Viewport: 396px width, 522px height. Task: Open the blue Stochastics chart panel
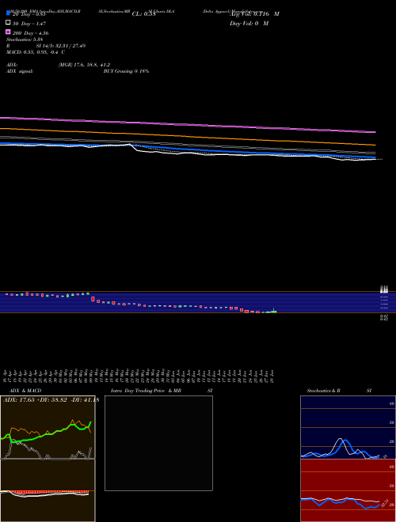coord(348,427)
